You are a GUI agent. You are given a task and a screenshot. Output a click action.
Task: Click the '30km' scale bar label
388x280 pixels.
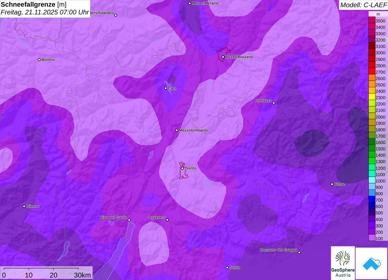pyautogui.click(x=82, y=275)
